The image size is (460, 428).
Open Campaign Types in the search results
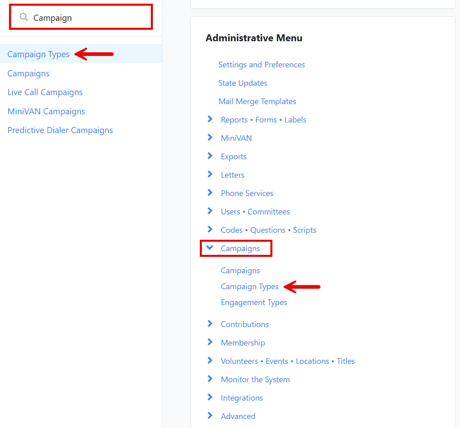click(38, 54)
